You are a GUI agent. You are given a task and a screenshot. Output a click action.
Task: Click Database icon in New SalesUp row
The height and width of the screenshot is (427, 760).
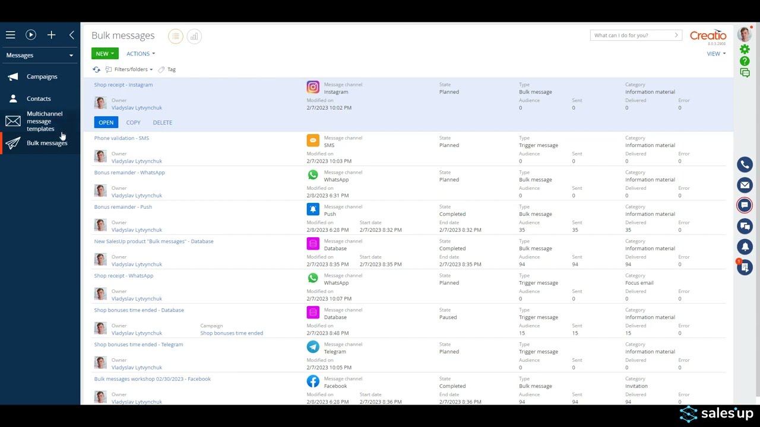(313, 244)
